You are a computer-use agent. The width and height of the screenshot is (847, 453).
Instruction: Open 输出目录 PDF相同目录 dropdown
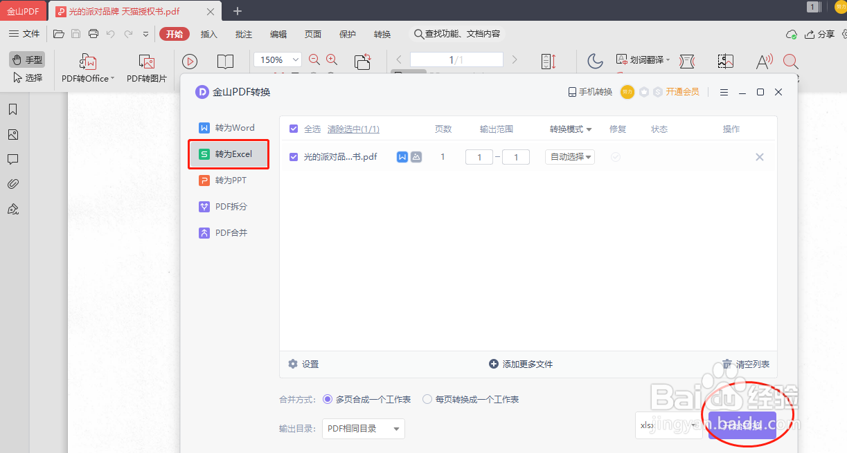[364, 429]
